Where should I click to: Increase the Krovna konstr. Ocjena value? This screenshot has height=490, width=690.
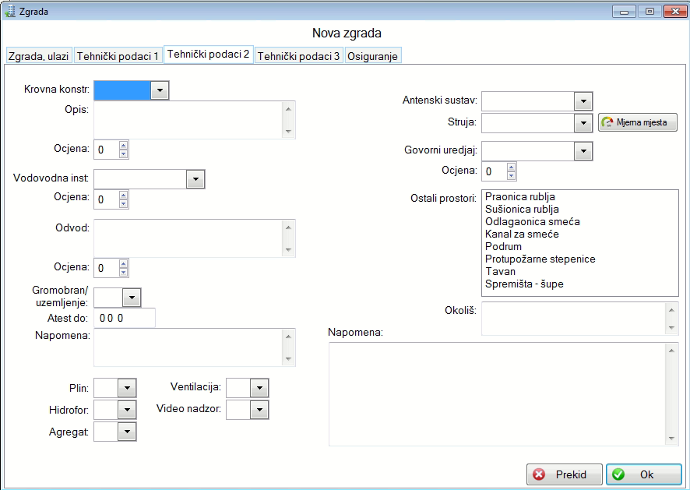pos(123,145)
